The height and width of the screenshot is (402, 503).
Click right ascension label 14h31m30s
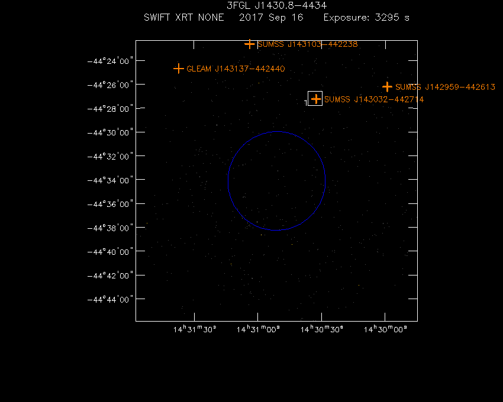195,329
